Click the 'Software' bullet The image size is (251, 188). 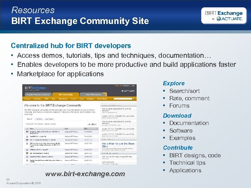(x=181, y=131)
